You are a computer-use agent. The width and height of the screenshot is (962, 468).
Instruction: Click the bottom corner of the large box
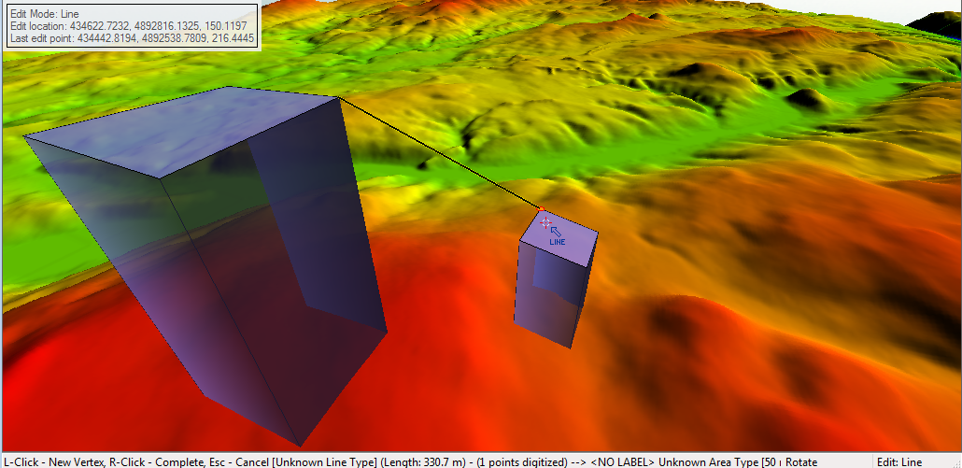click(x=301, y=445)
